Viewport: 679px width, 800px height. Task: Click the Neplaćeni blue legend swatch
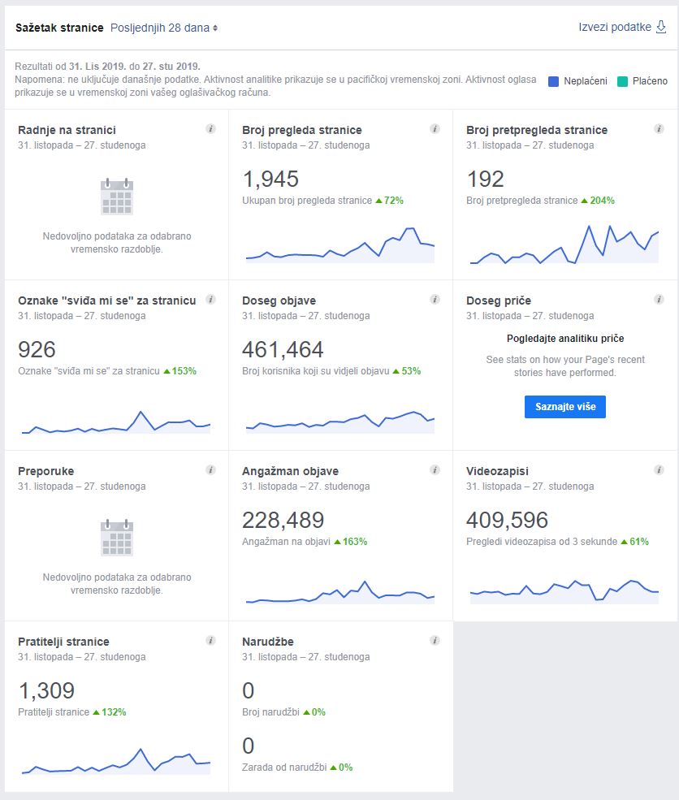point(553,81)
